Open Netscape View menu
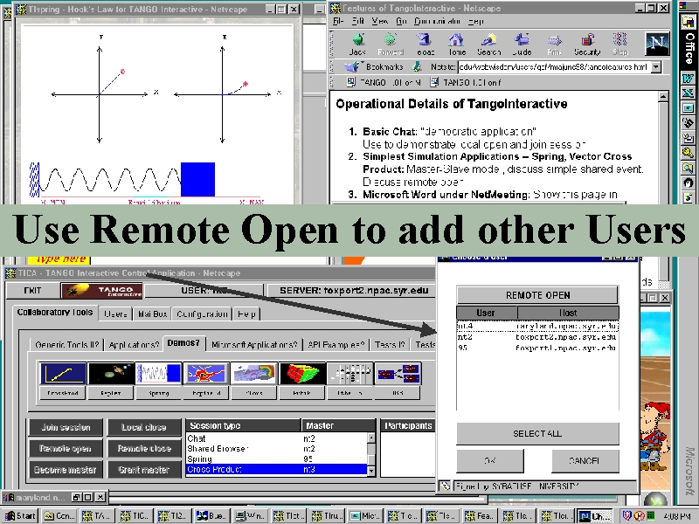Image resolution: width=699 pixels, height=524 pixels. click(x=380, y=21)
